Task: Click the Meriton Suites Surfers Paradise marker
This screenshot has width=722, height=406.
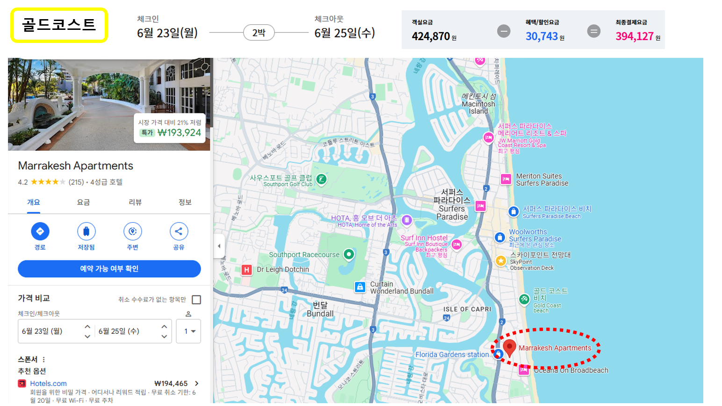Action: point(505,179)
